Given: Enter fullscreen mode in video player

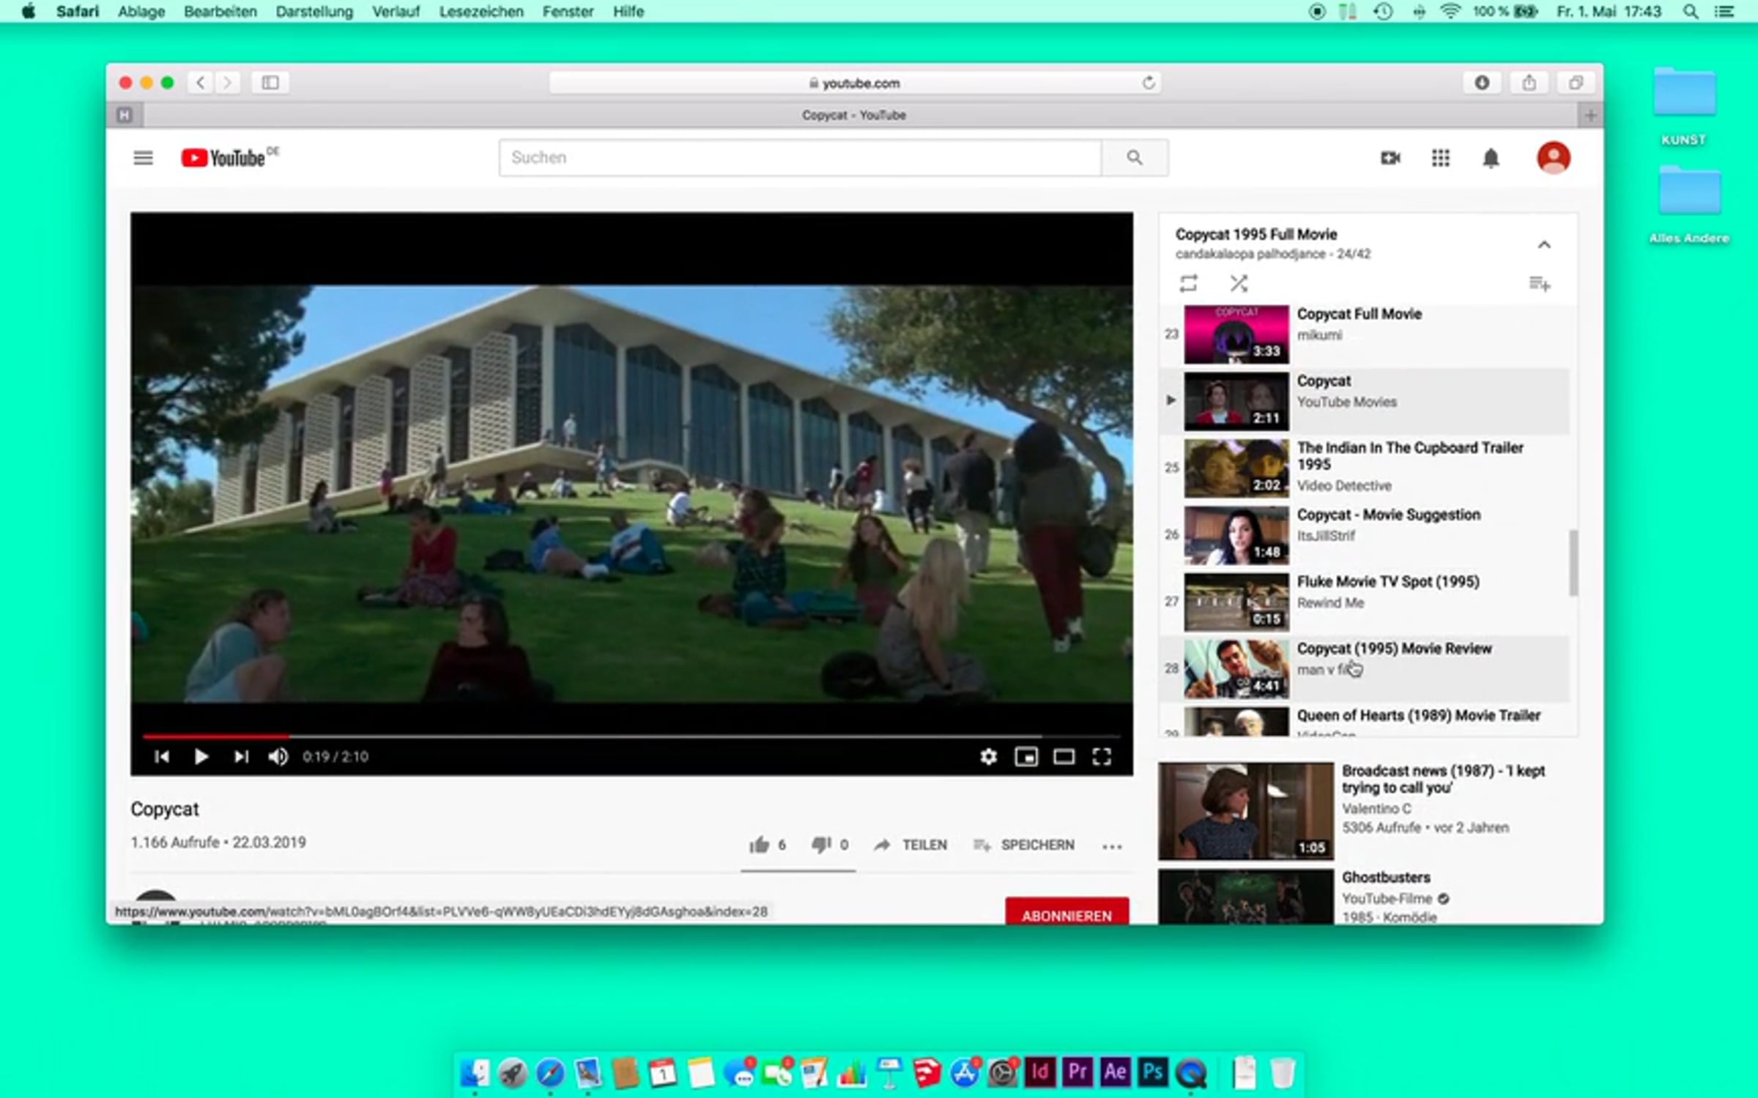Looking at the screenshot, I should (x=1101, y=756).
